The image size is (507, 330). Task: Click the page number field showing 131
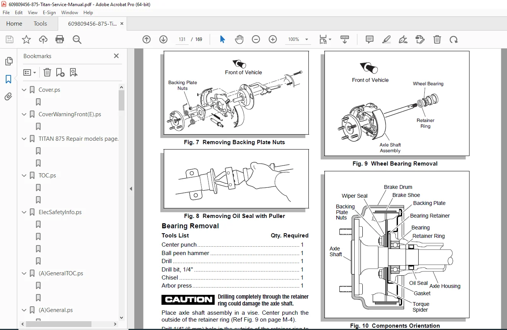(182, 39)
